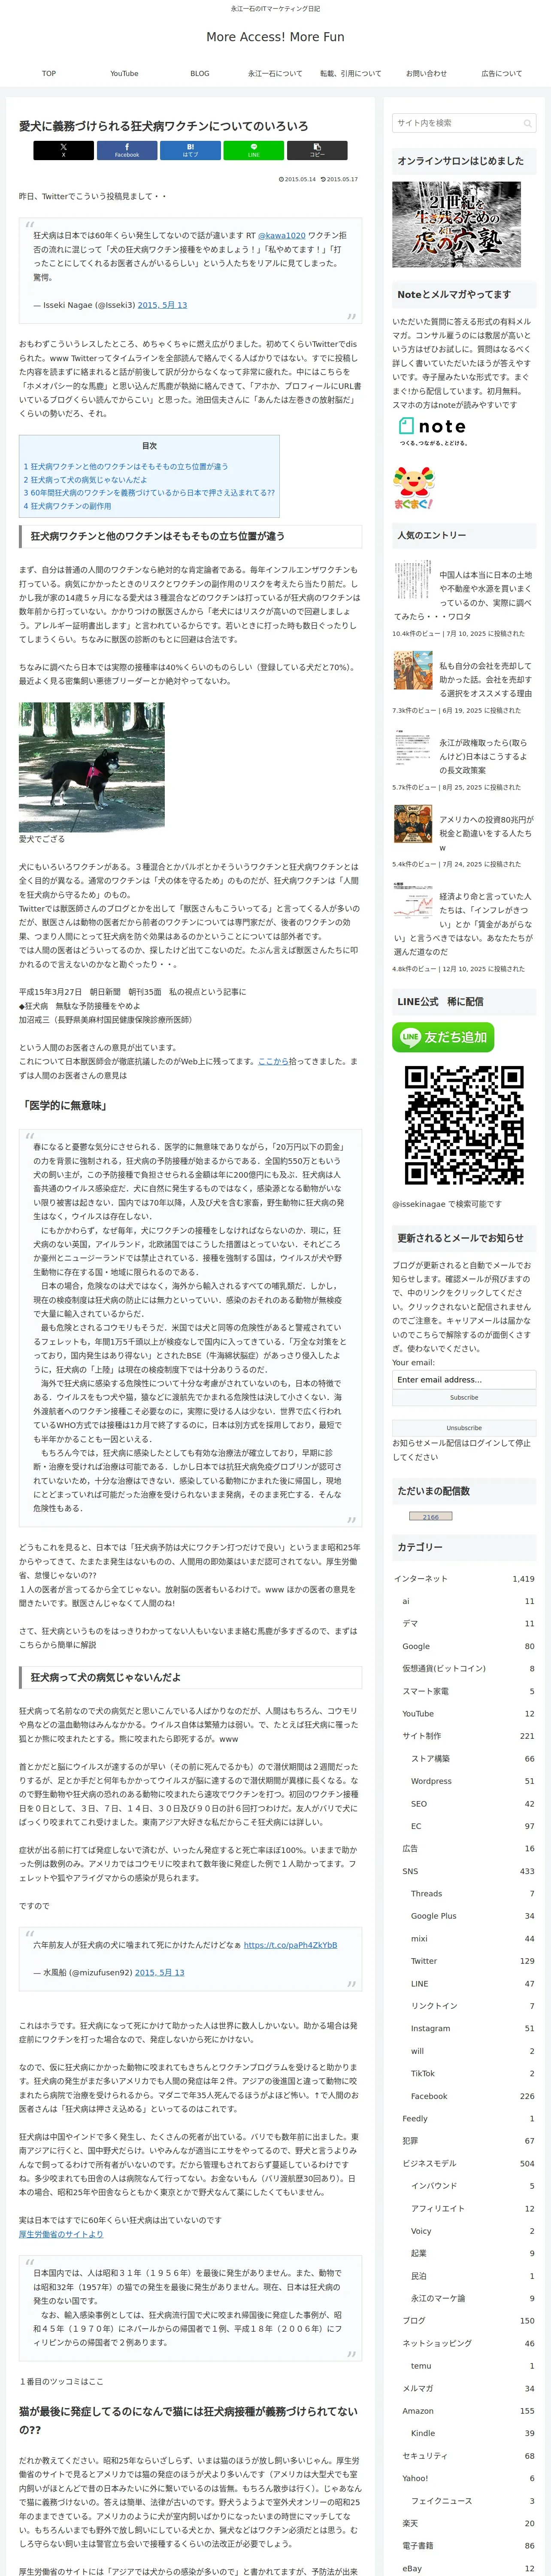Share the article on X
This screenshot has height=2576, width=551.
coord(63,150)
